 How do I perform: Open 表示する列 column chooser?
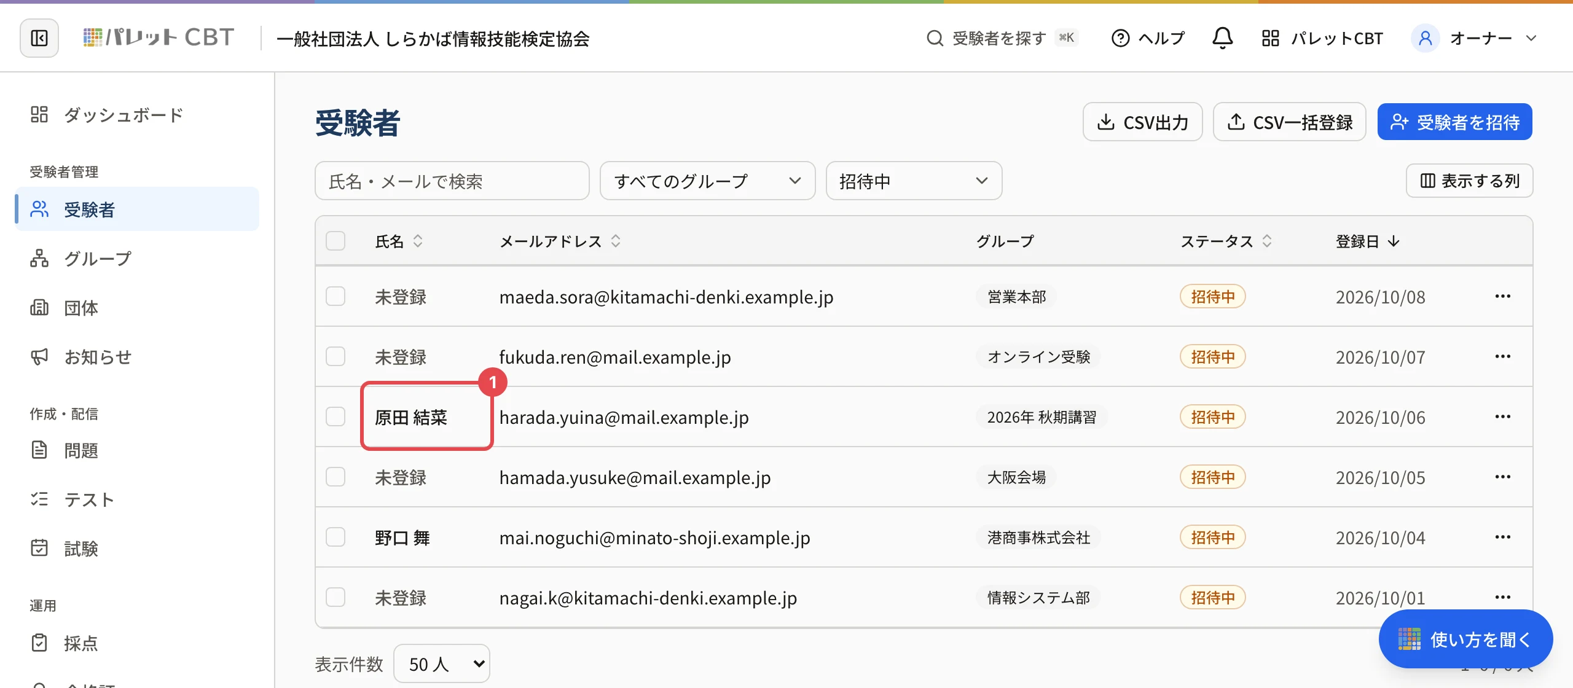(x=1469, y=181)
